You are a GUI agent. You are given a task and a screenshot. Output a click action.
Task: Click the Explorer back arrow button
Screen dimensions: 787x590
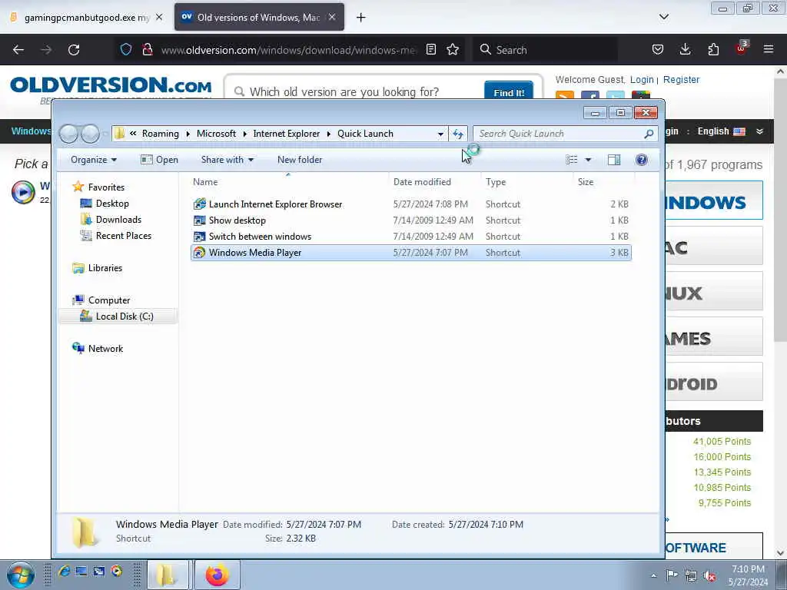pos(68,134)
